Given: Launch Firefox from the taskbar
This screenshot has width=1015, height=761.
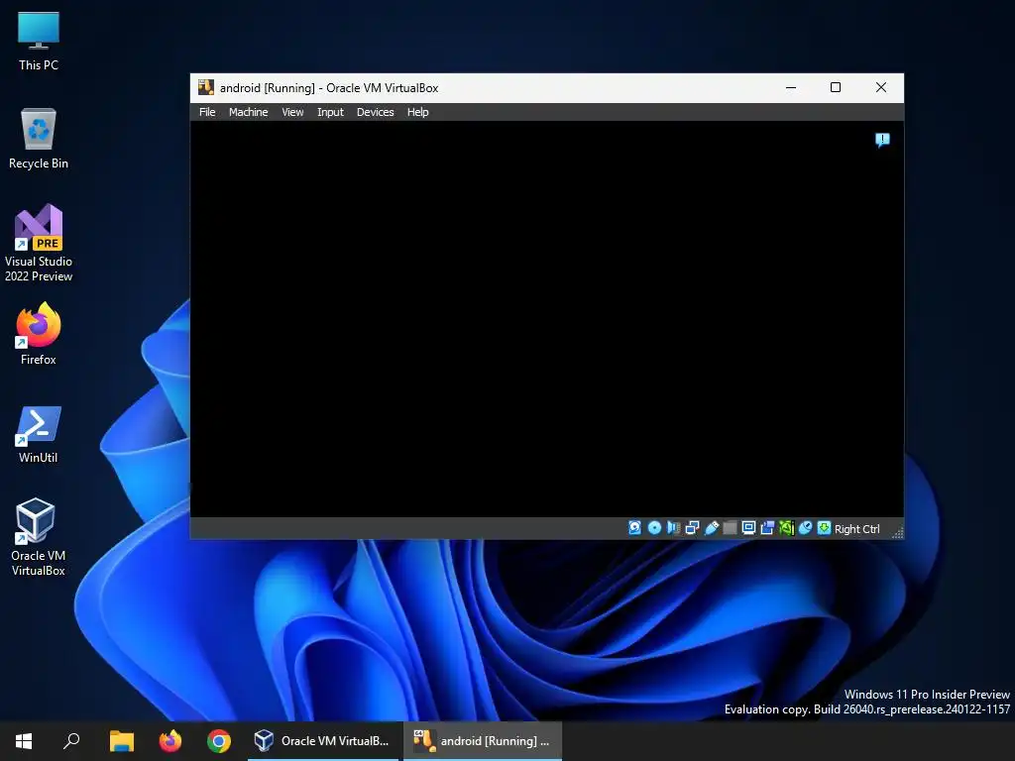Looking at the screenshot, I should [x=170, y=741].
